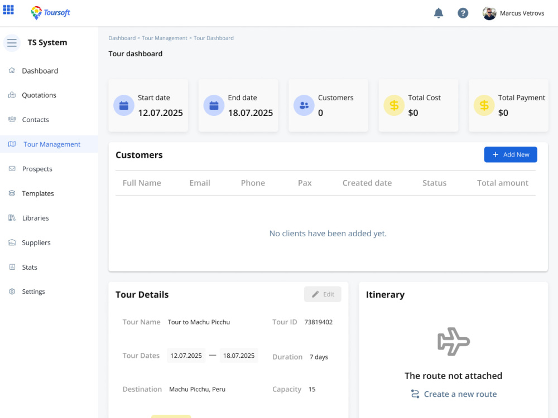The image size is (558, 418).
Task: Click the Tour Management map icon
Action: point(12,144)
